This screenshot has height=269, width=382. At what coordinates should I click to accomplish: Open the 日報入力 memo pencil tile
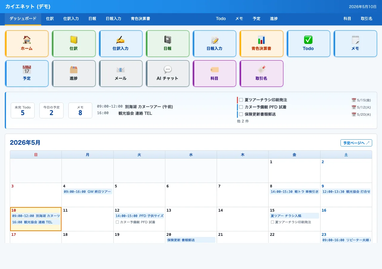coord(214,44)
